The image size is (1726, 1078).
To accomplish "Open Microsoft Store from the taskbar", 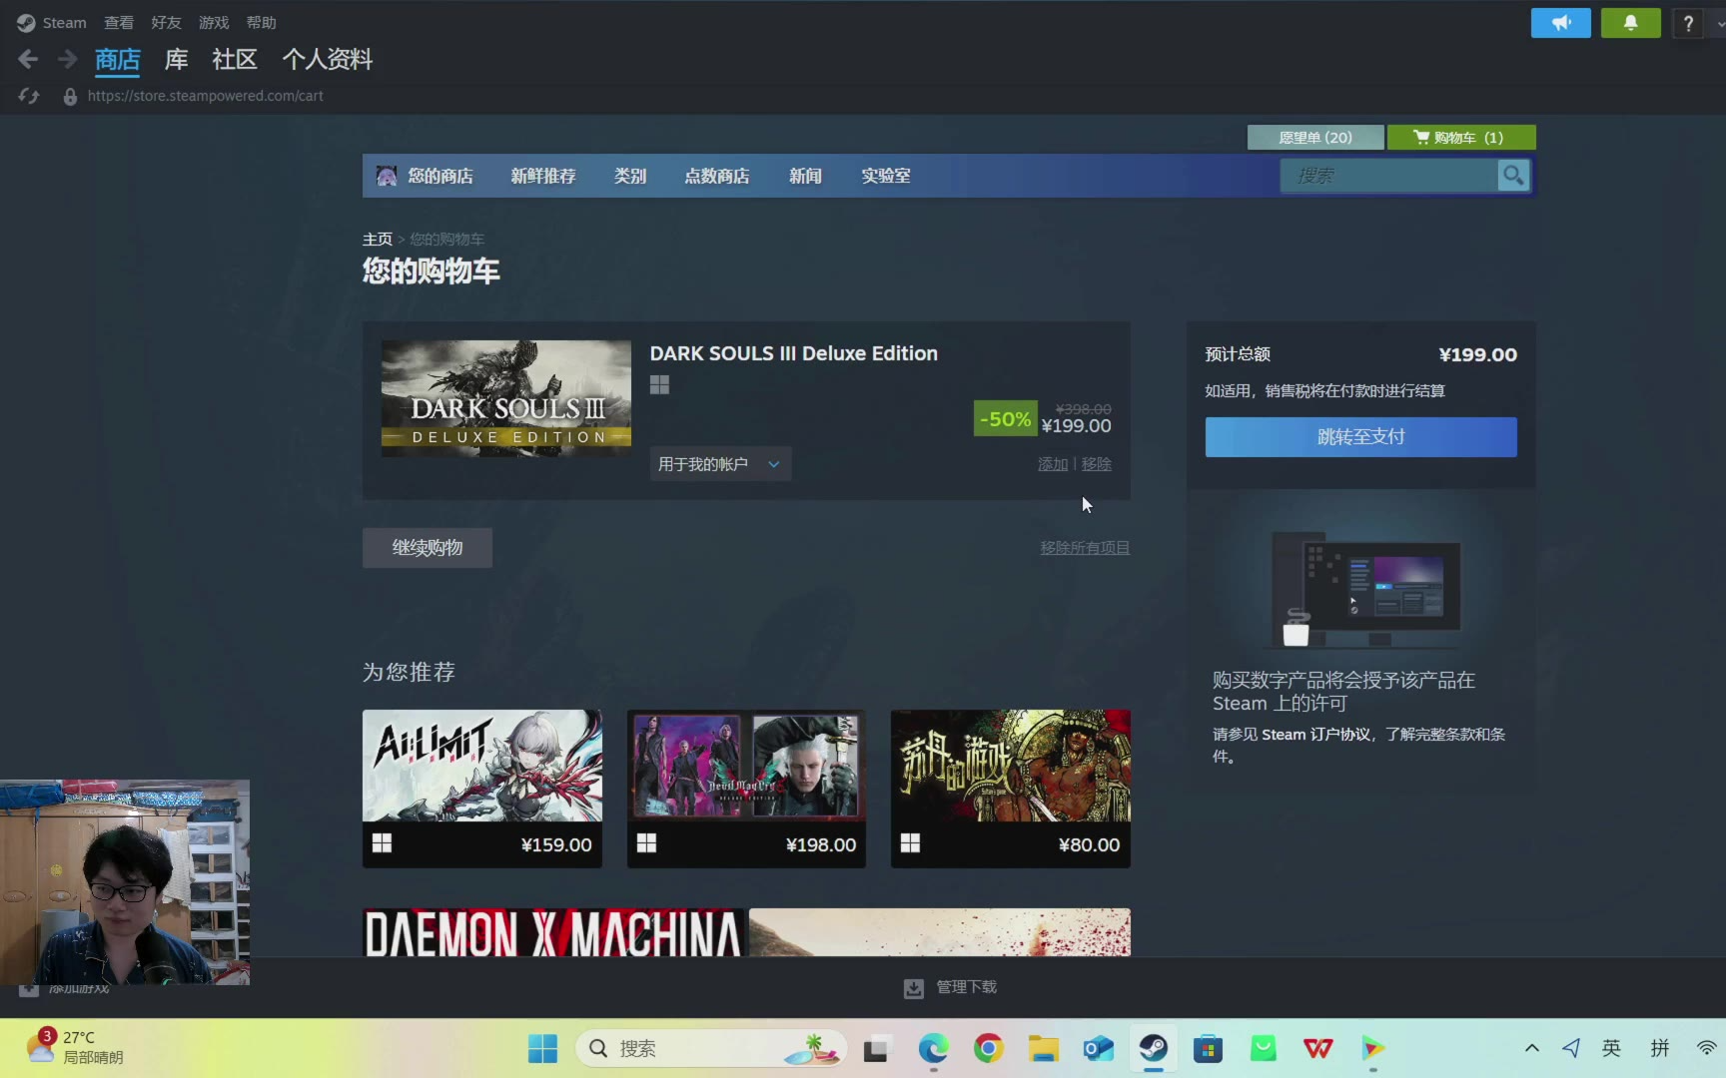I will 1208,1048.
